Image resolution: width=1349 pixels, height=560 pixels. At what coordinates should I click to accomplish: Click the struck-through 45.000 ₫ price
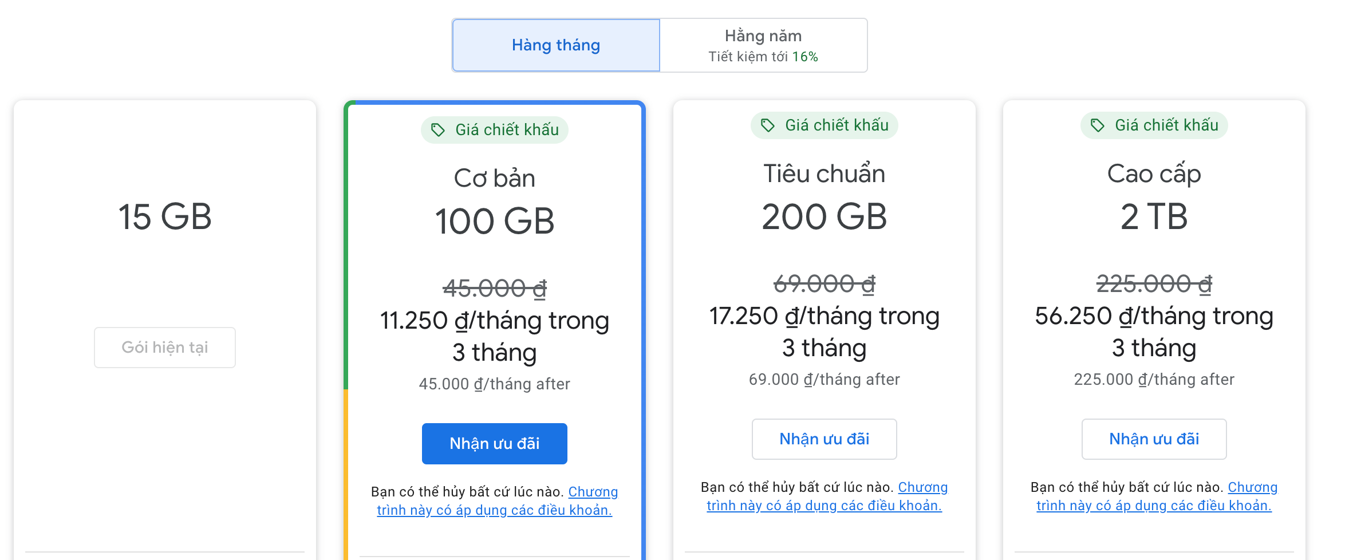pyautogui.click(x=494, y=288)
